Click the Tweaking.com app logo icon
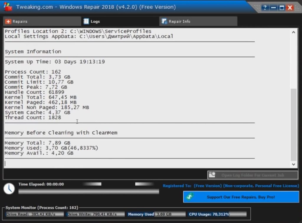 (8, 7)
